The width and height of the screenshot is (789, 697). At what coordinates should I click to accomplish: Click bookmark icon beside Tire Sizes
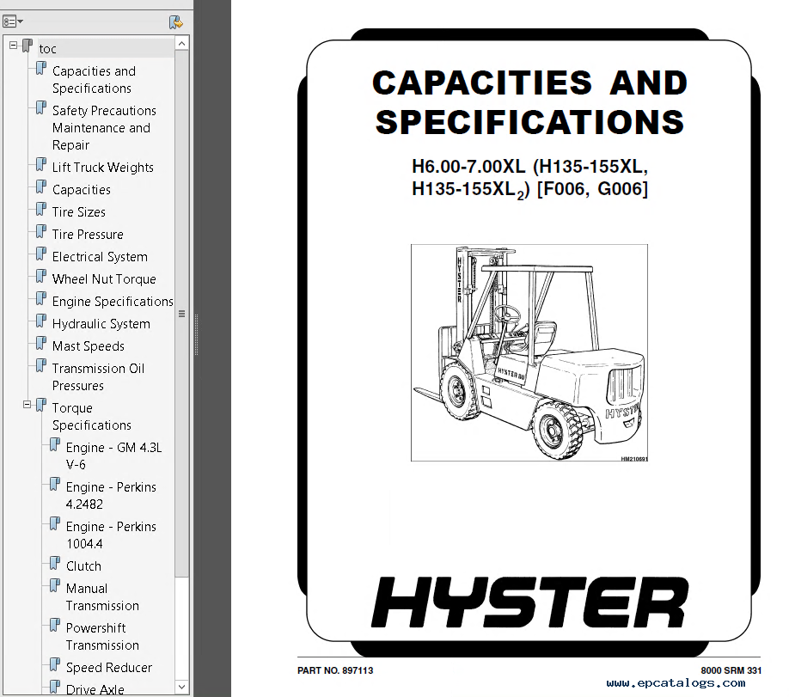pyautogui.click(x=41, y=210)
